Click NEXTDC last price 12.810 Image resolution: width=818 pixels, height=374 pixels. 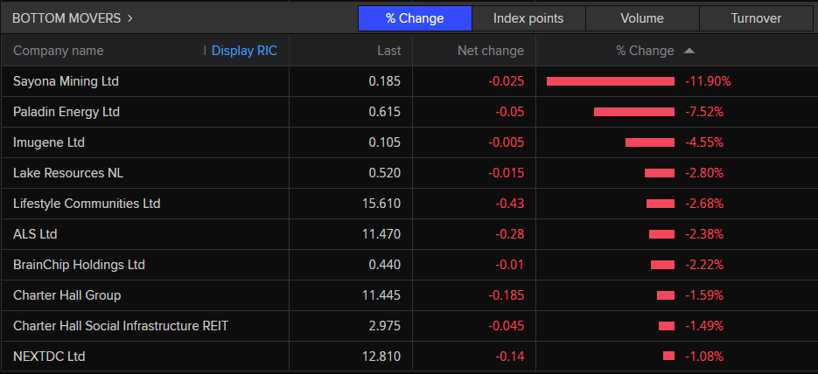[381, 357]
